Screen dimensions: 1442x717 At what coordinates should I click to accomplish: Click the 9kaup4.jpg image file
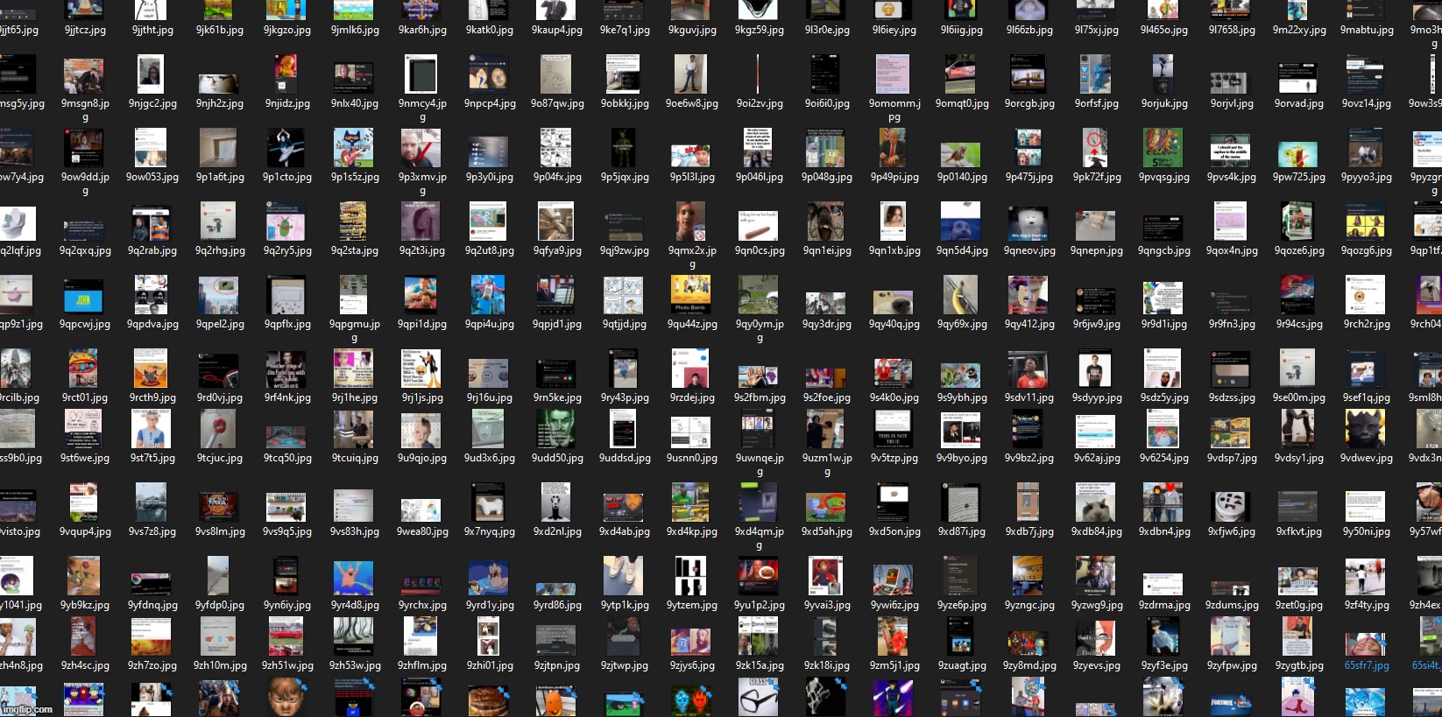pyautogui.click(x=556, y=12)
